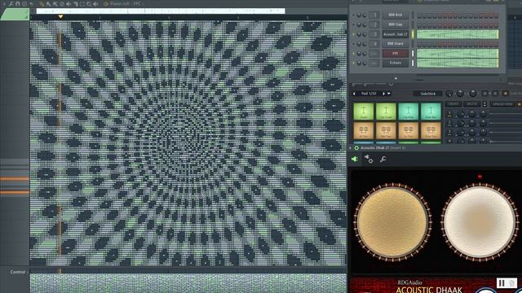Open piano roll wrench tools menu
Image resolution: width=522 pixels, height=293 pixels.
pyautogui.click(x=11, y=4)
